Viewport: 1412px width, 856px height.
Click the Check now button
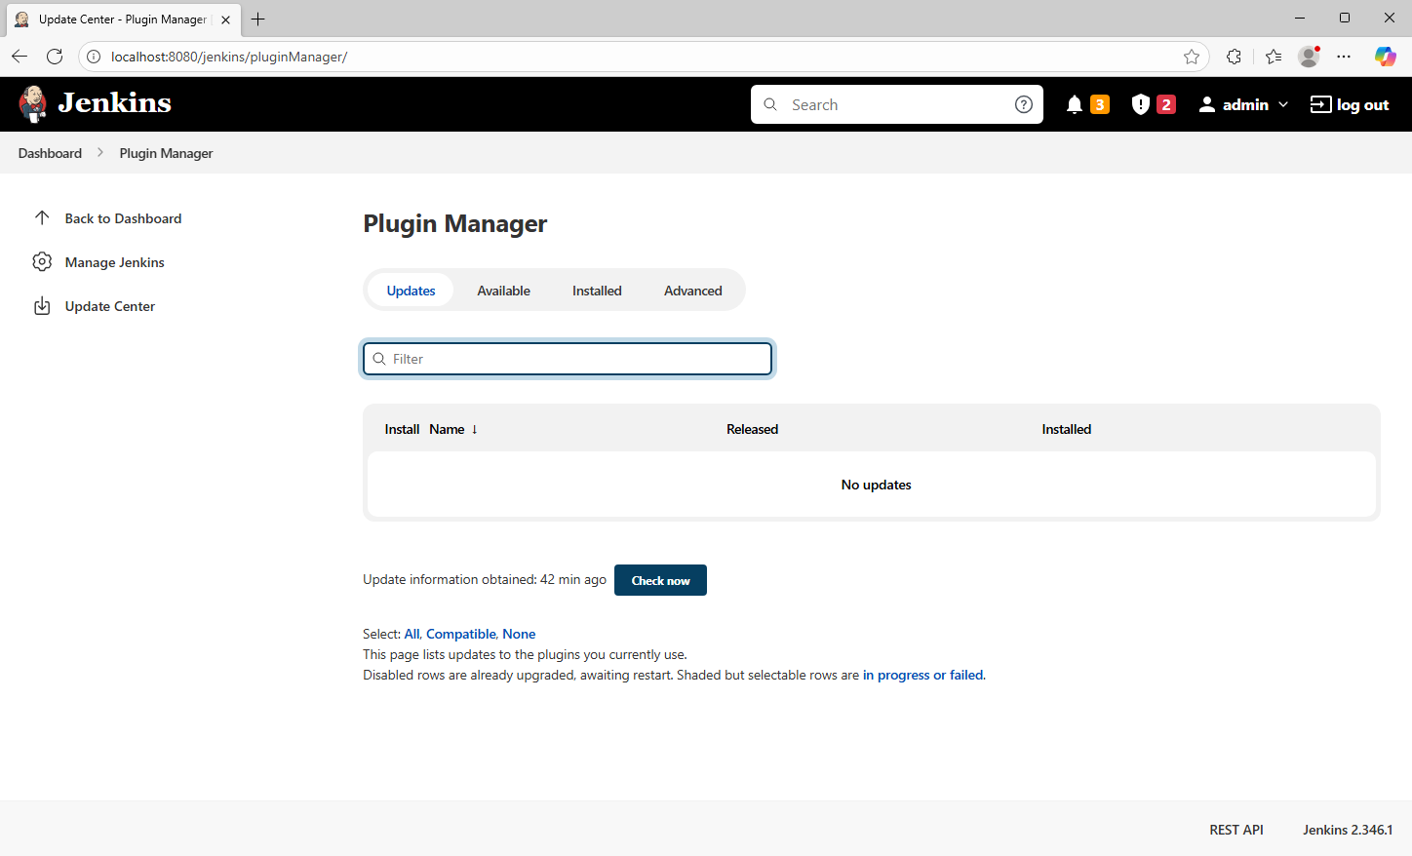pyautogui.click(x=660, y=580)
